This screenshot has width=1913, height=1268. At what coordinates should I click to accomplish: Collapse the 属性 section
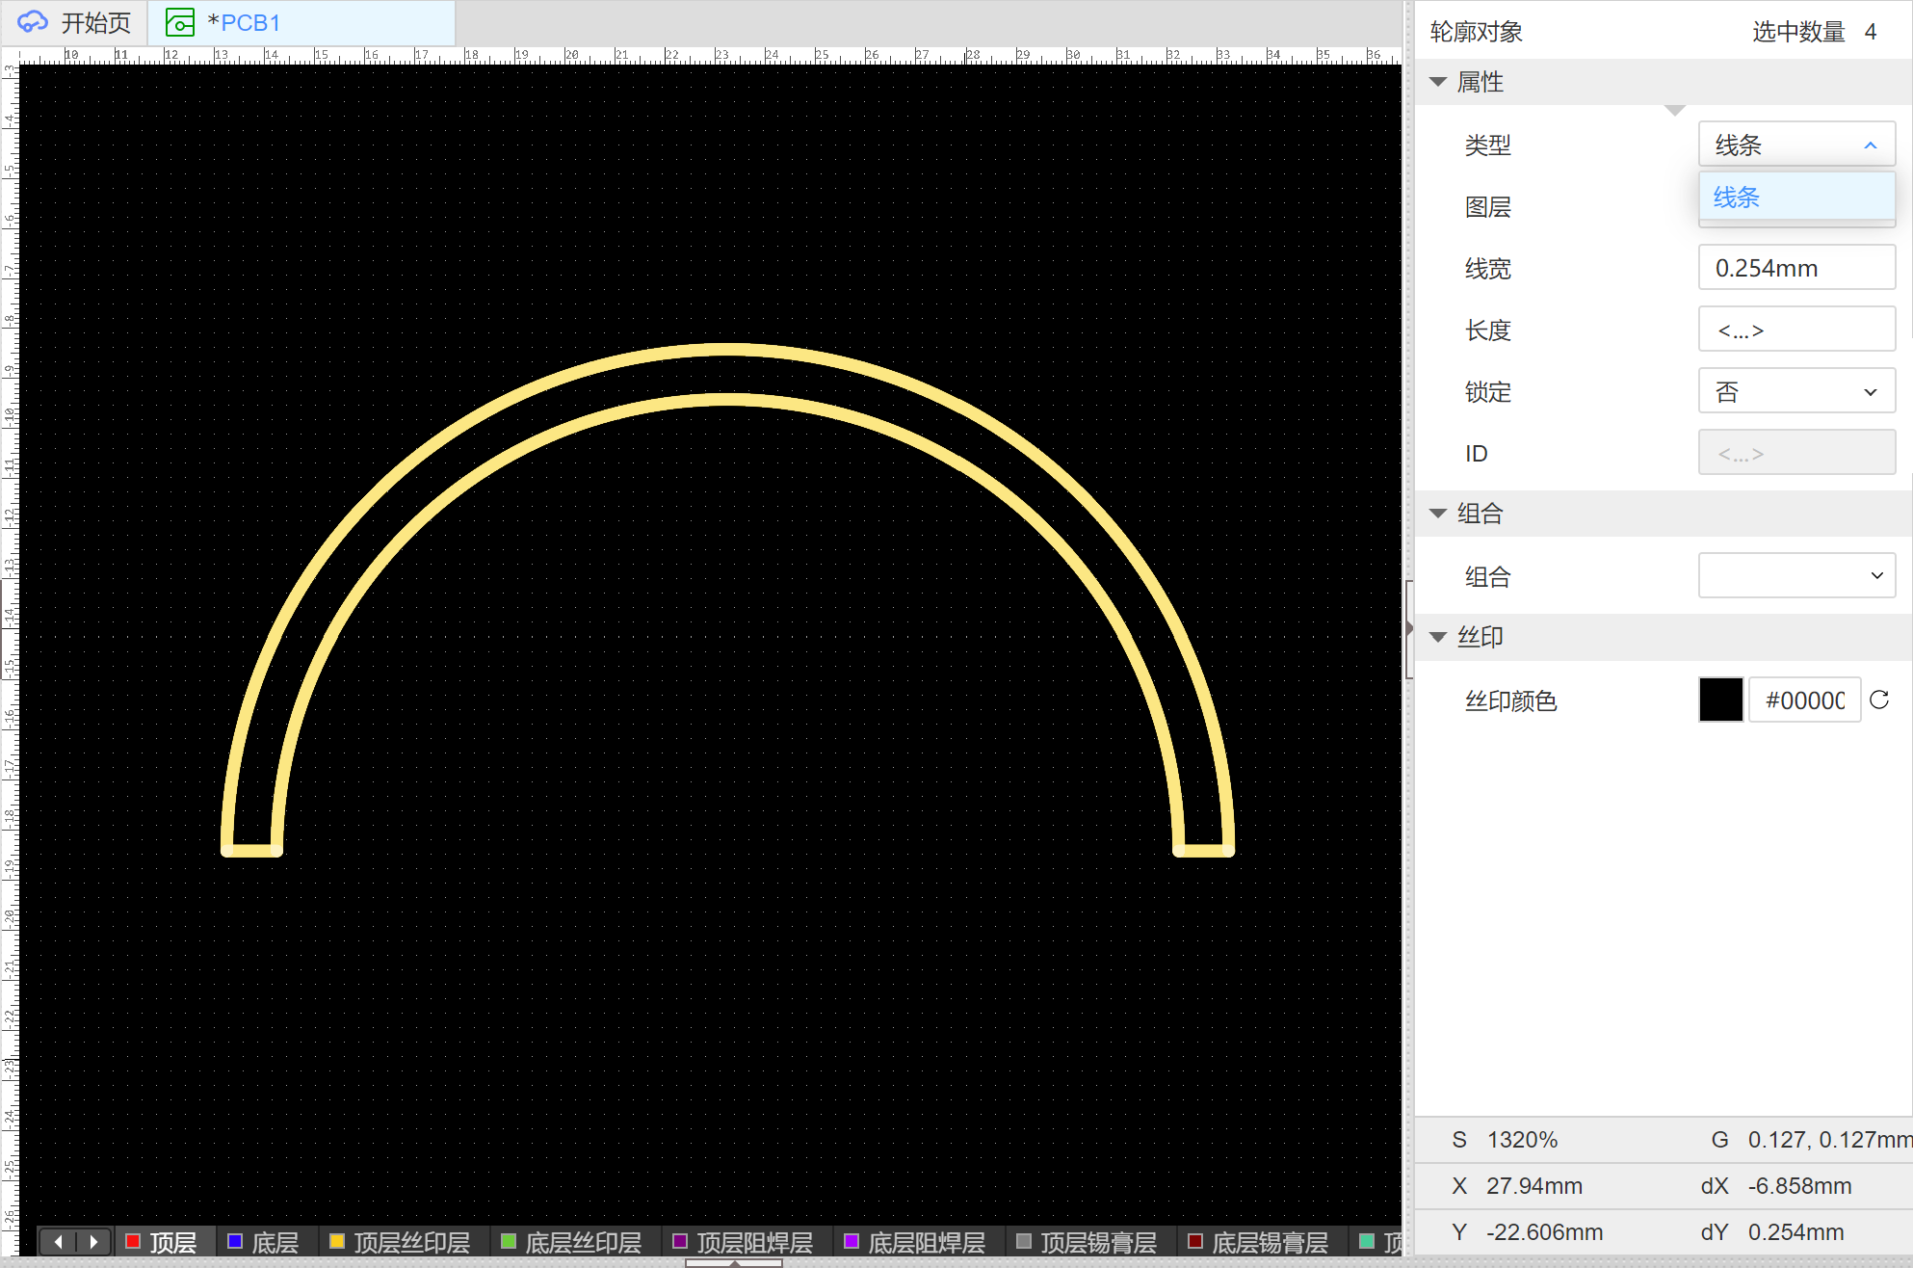coord(1438,82)
